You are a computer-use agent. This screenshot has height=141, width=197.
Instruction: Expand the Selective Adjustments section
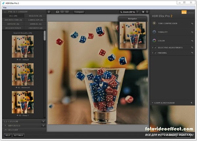click(153, 48)
